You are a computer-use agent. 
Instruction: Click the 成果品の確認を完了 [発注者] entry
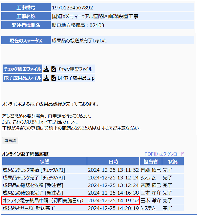pos(33,193)
